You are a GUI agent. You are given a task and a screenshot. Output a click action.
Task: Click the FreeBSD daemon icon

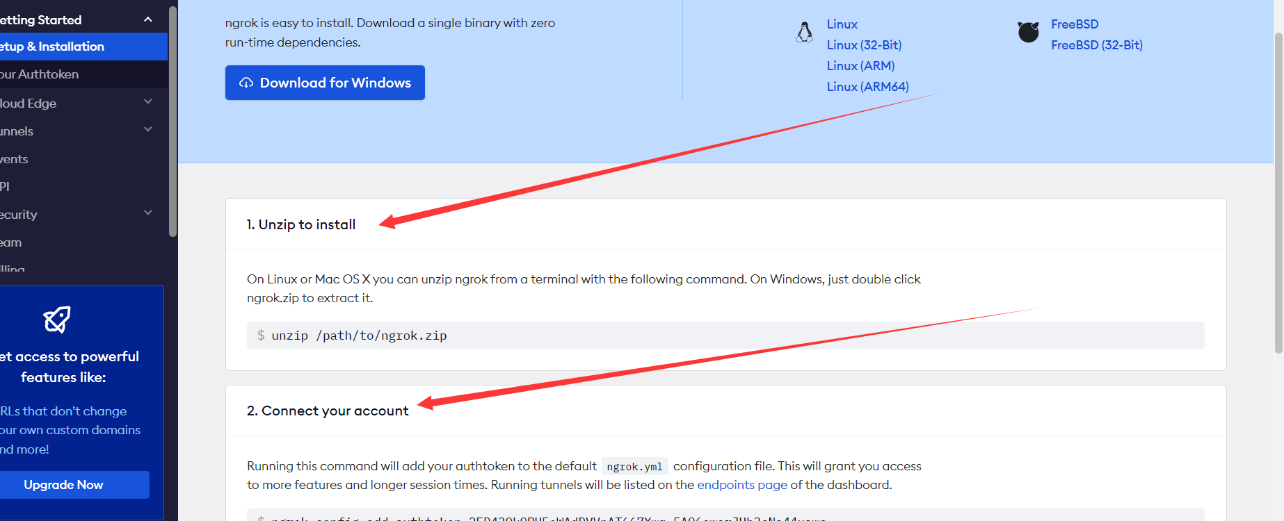point(1028,32)
